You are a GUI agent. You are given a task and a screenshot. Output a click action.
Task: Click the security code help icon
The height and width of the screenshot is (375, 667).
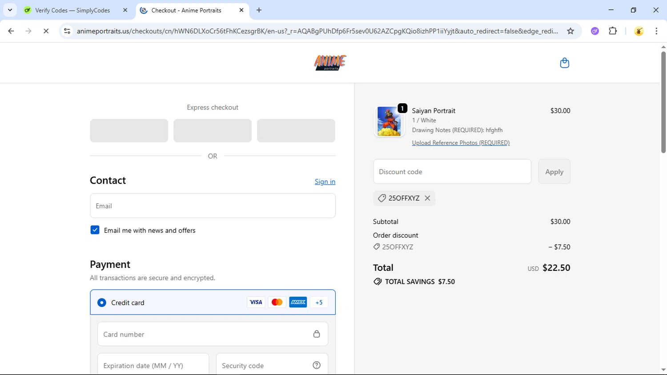tap(317, 365)
